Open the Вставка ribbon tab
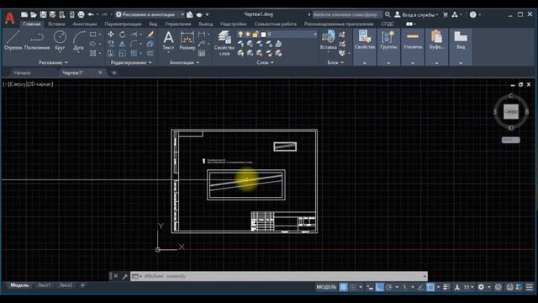 (56, 24)
